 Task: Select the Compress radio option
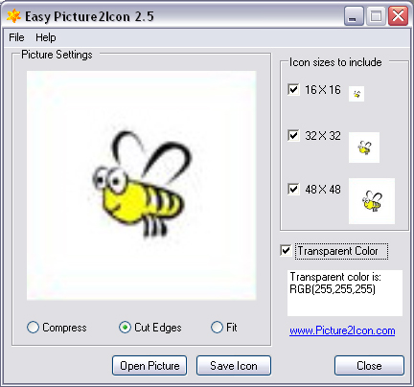[33, 328]
